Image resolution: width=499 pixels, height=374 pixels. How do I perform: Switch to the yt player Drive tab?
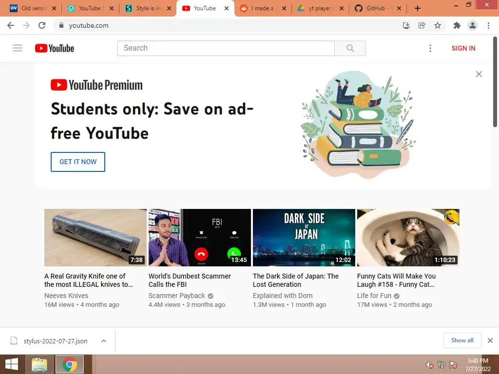(x=320, y=8)
